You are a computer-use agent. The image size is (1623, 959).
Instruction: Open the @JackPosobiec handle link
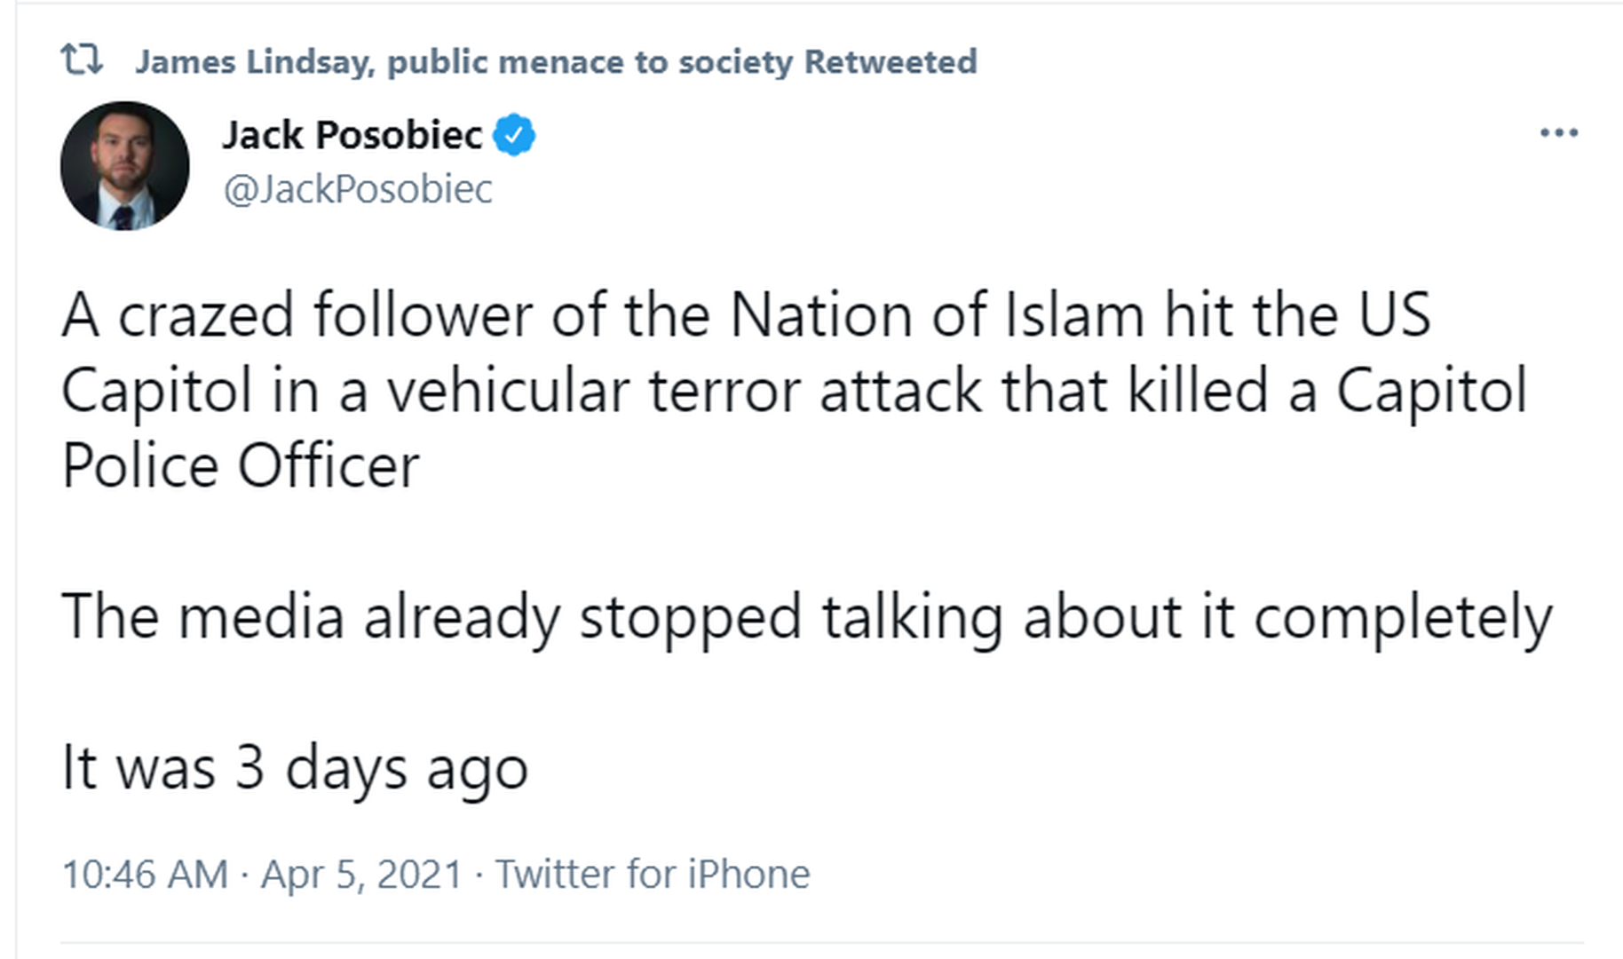point(358,189)
